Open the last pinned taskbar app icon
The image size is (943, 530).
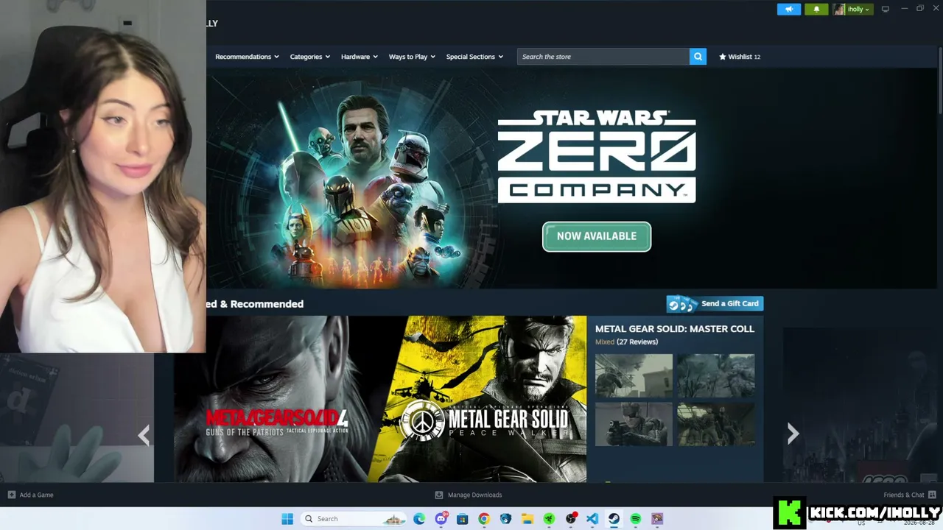click(657, 519)
